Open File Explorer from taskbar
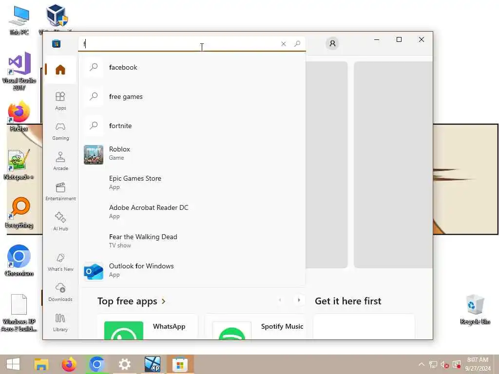The height and width of the screenshot is (374, 499). pyautogui.click(x=41, y=364)
